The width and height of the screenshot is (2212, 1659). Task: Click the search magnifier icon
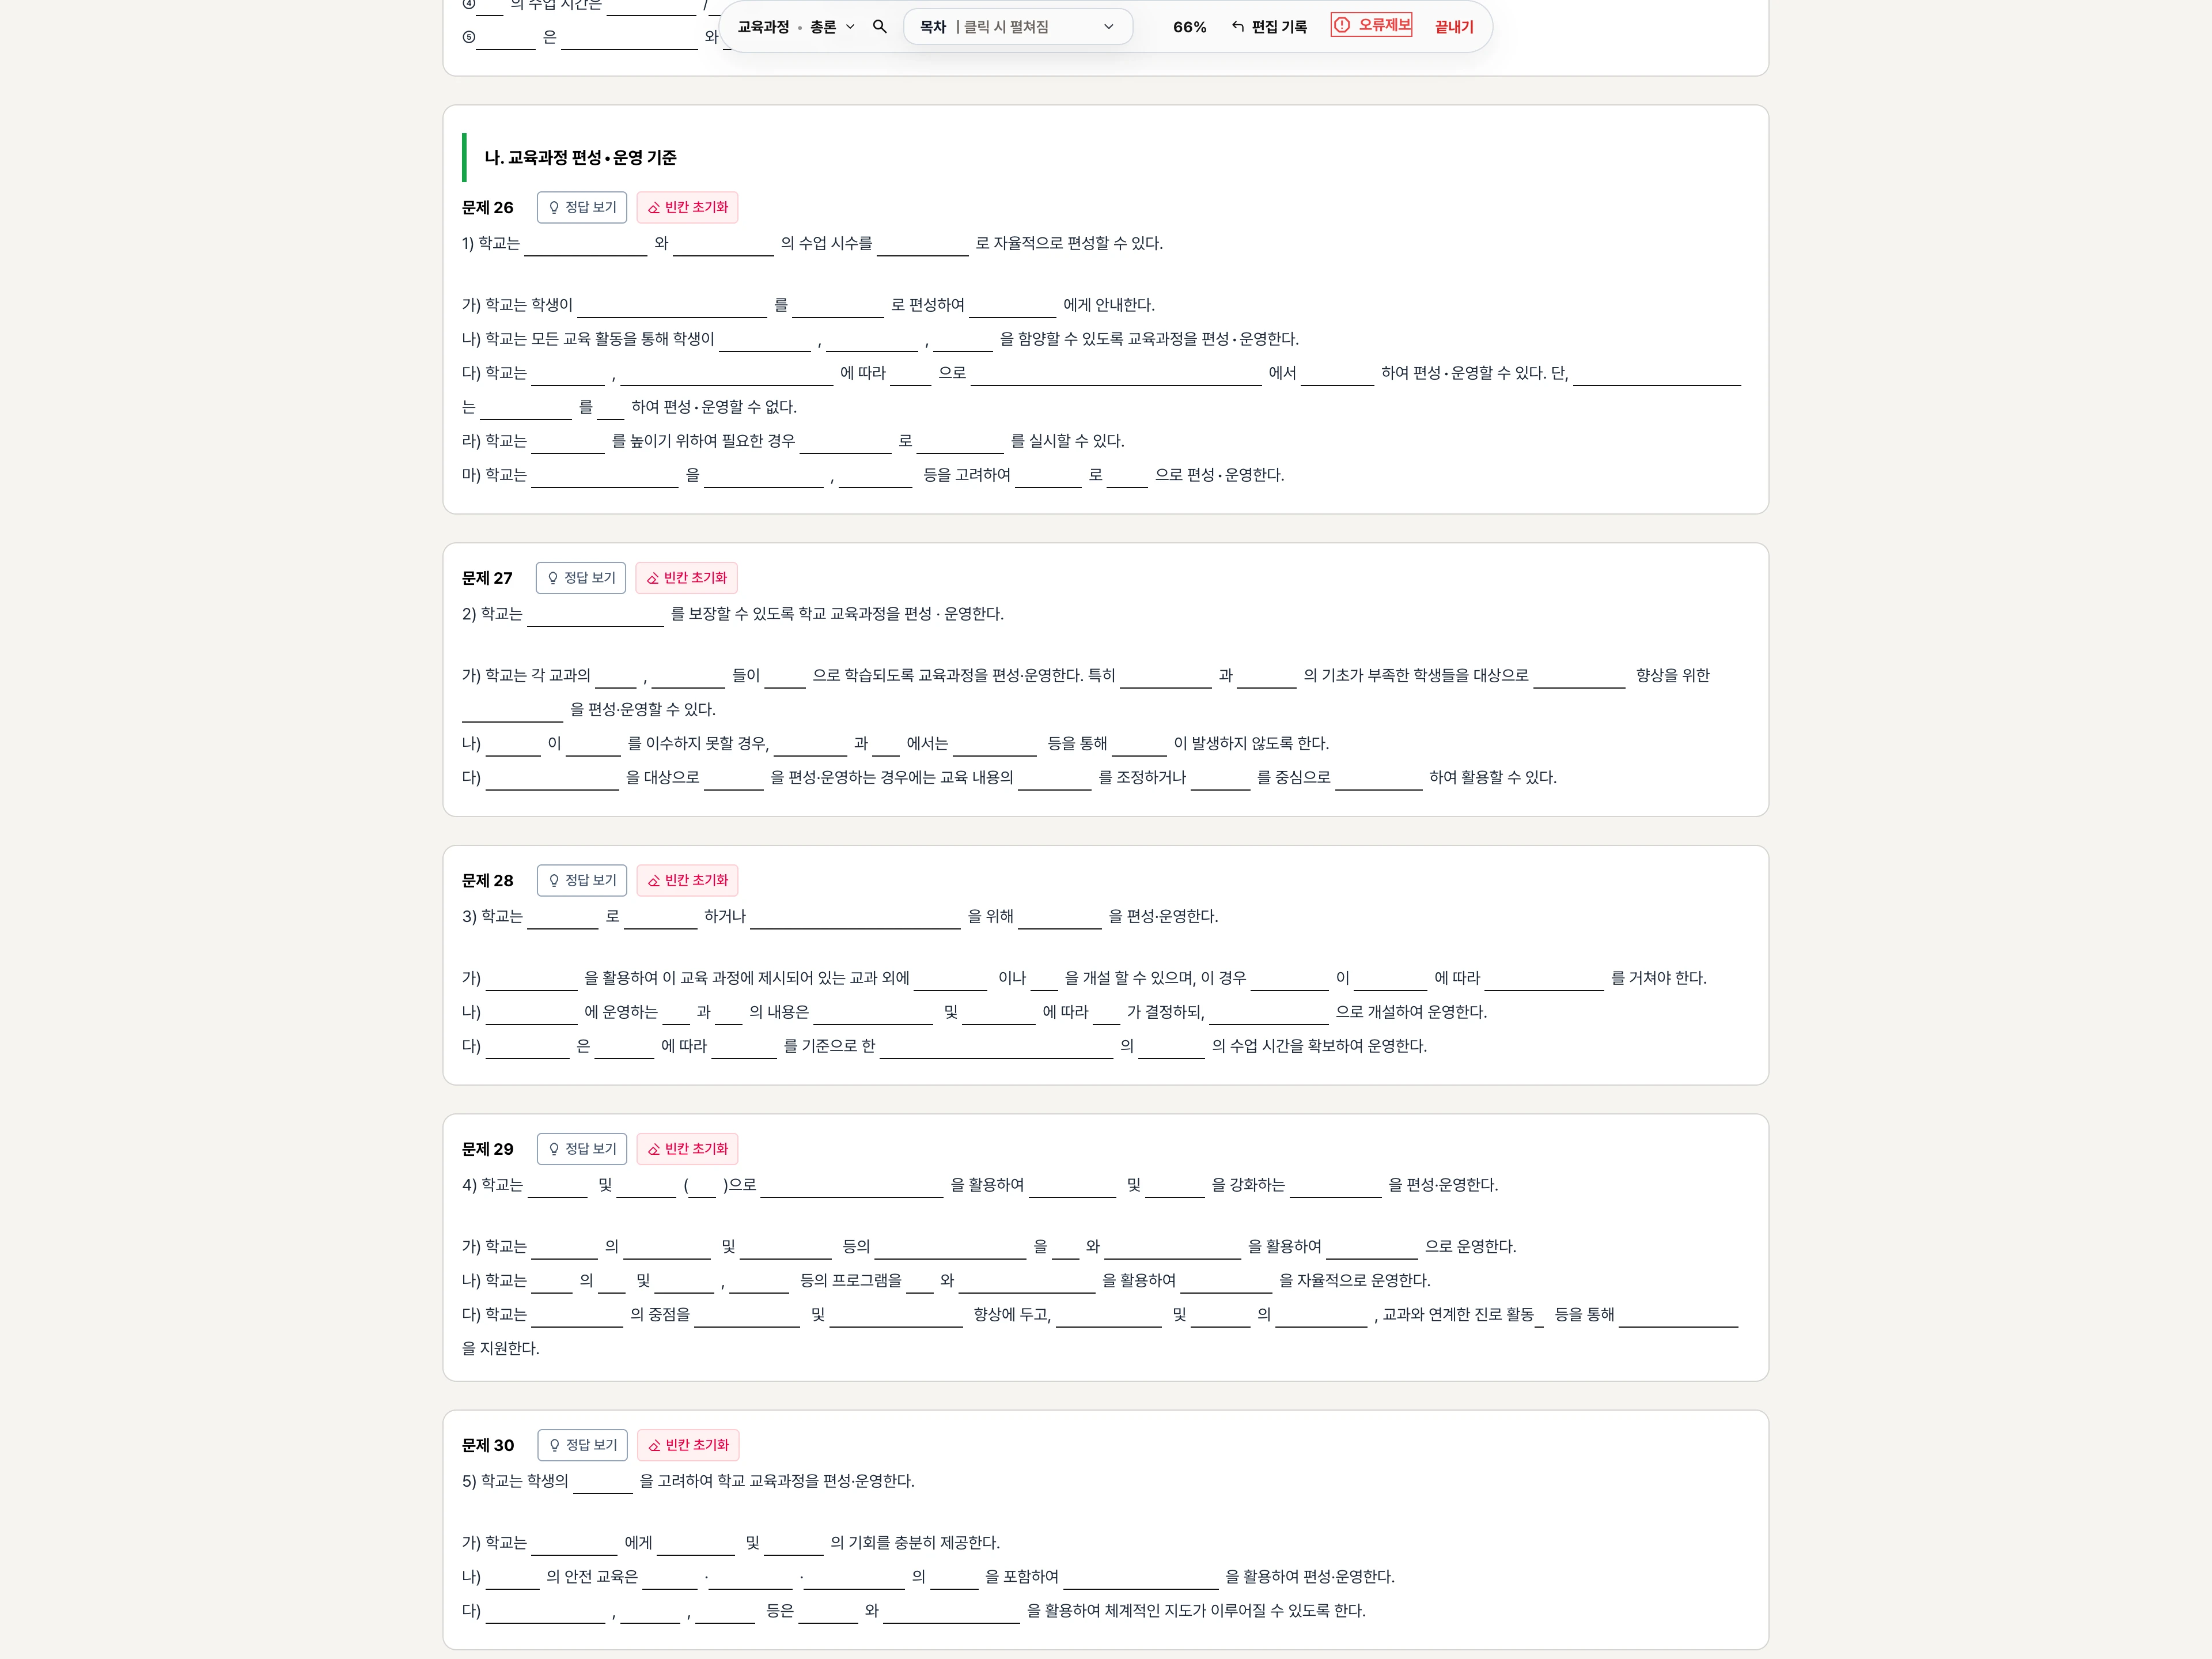879,27
